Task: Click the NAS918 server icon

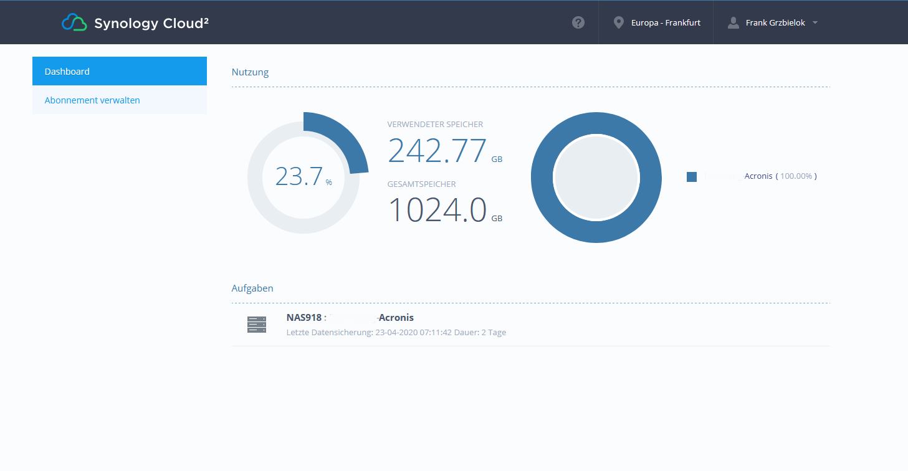Action: tap(257, 325)
